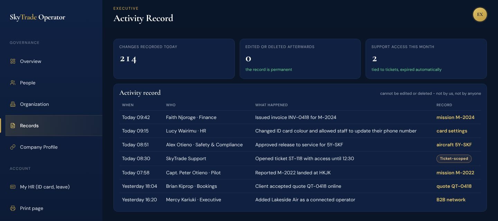Click 'Capt. Peter Otieno · Pilot' cell

point(193,173)
